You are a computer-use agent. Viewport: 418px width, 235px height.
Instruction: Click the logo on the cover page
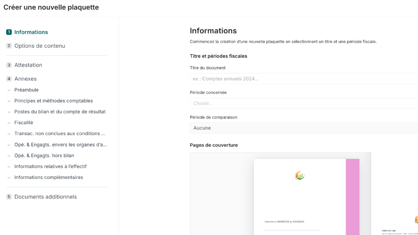[x=300, y=176]
